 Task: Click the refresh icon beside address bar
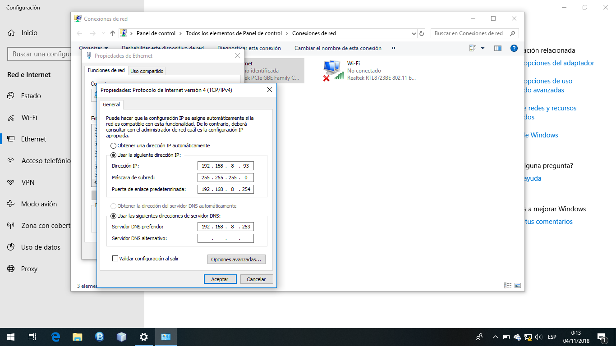click(x=422, y=33)
